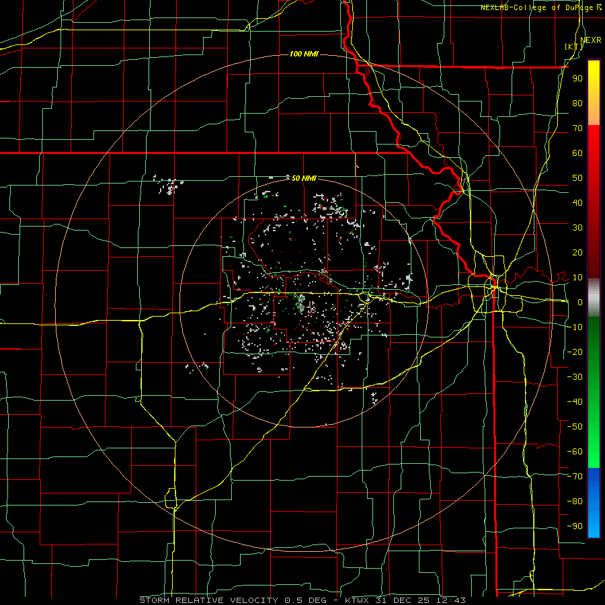Click the -40 value on velocity scale
The image size is (605, 605).
(575, 402)
